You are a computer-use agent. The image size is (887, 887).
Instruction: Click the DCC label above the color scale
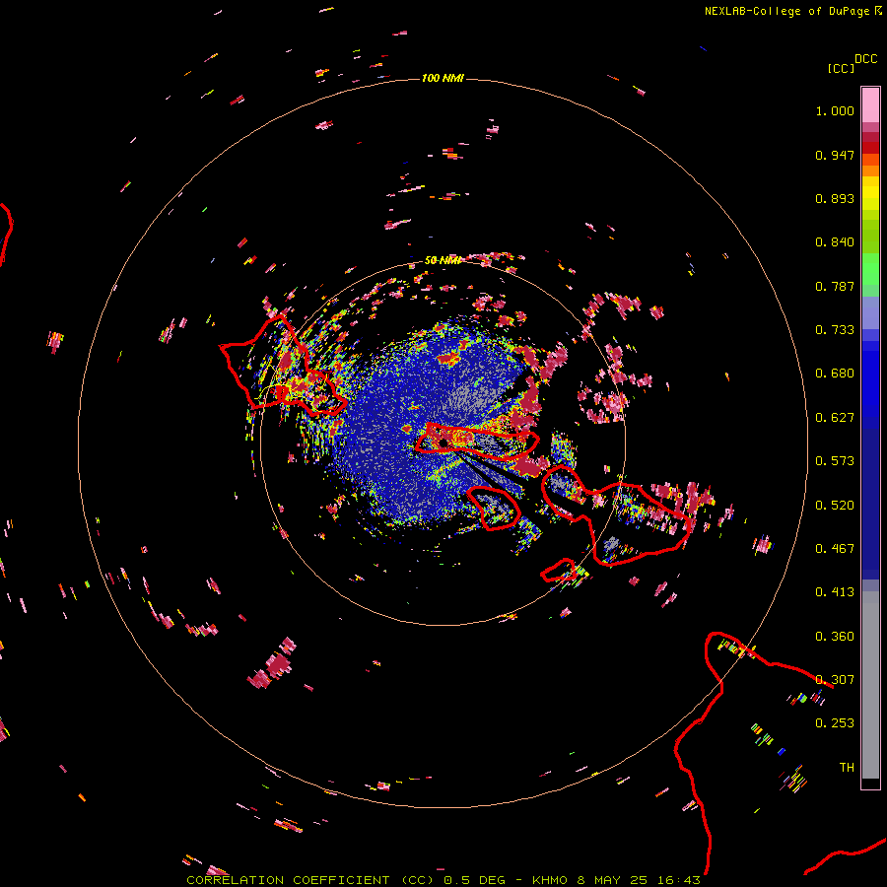coord(866,59)
